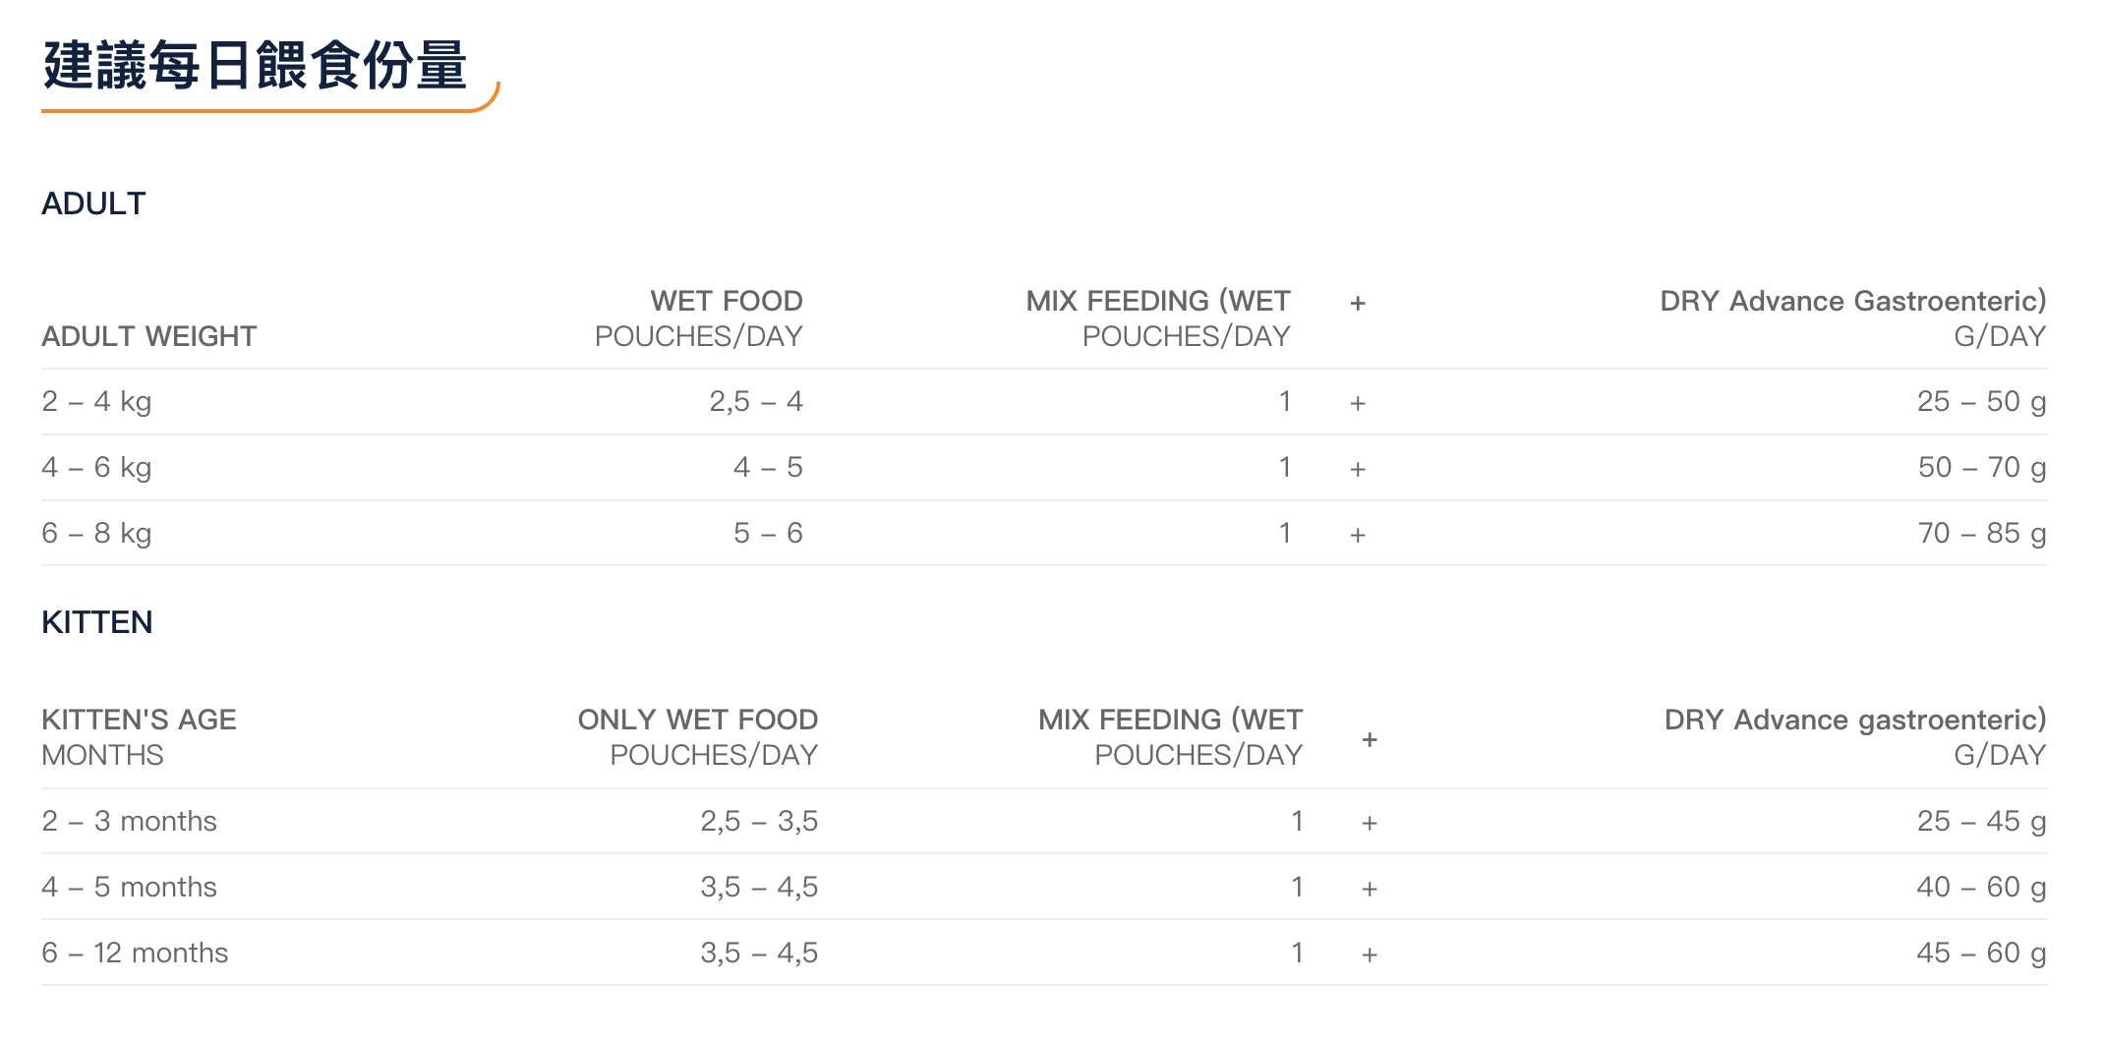
Task: Select the KITTEN'S AGE column header
Action: pos(139,720)
